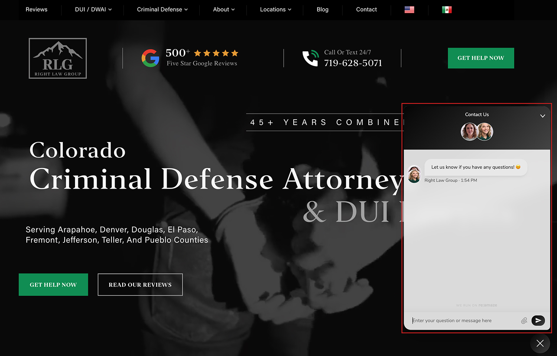Click the send message arrow in the chat
Image resolution: width=557 pixels, height=356 pixels.
(x=538, y=320)
